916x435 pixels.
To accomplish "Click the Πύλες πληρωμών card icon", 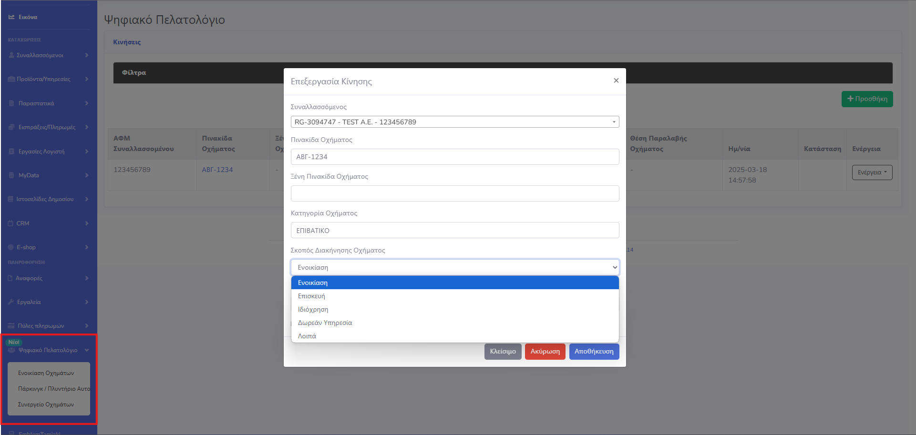I will [x=11, y=326].
